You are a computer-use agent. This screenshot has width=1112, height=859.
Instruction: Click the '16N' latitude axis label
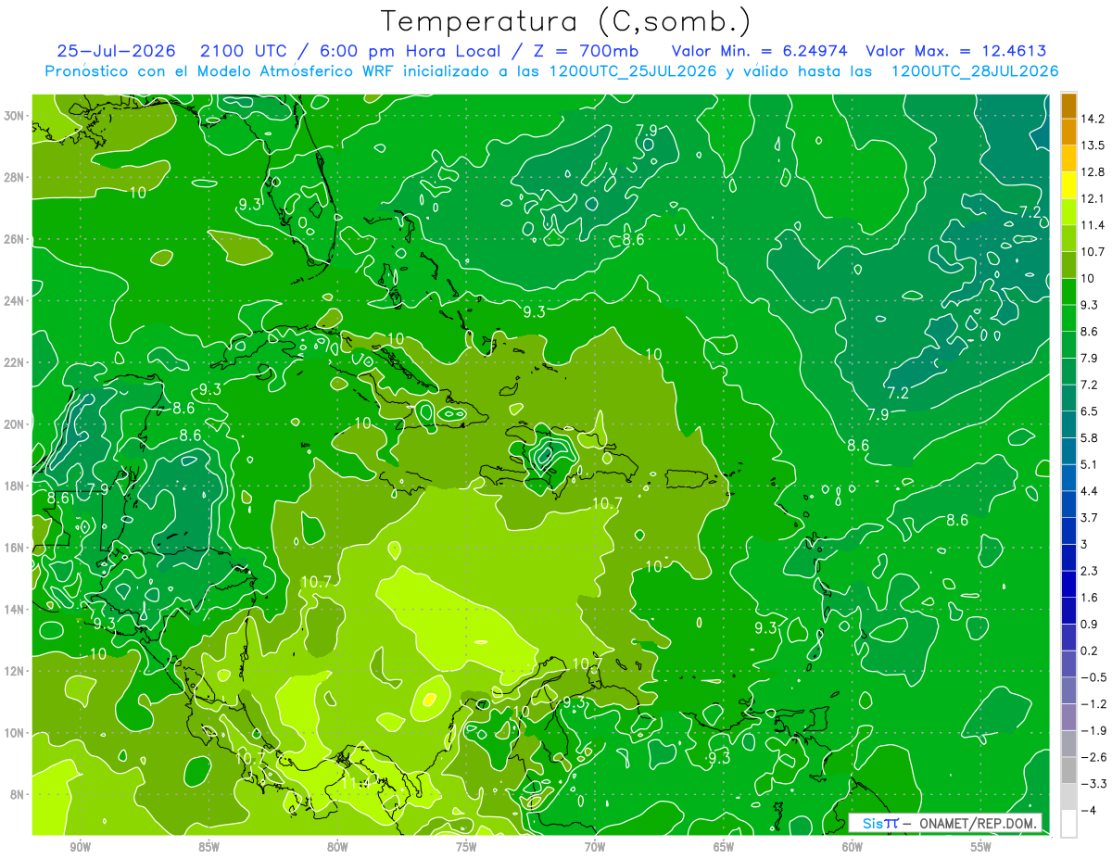pos(13,548)
